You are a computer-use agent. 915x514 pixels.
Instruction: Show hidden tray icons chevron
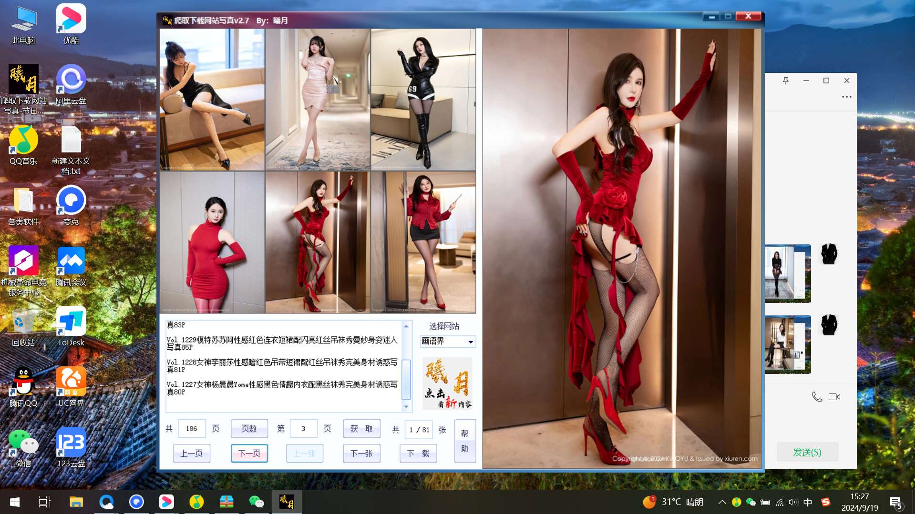coord(722,502)
